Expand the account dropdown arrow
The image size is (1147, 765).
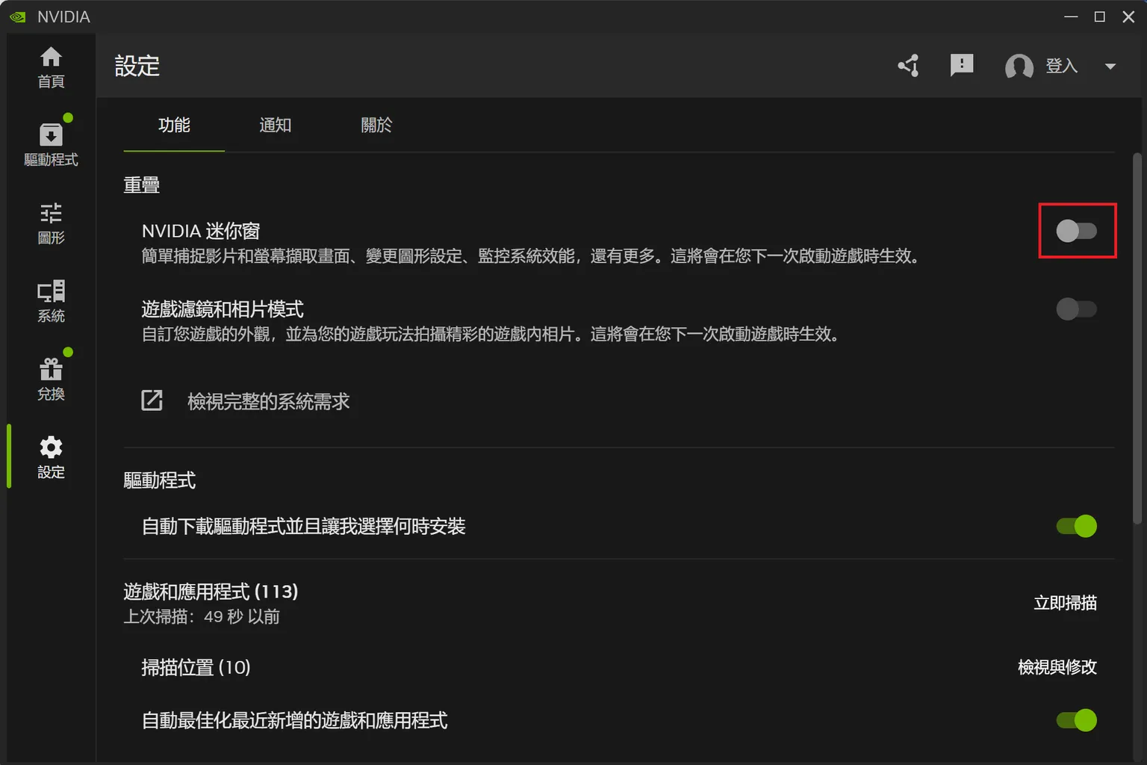(x=1110, y=66)
